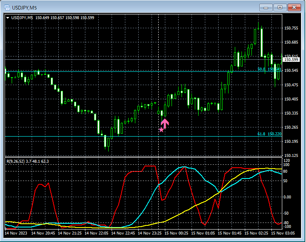Viewport: 306px width, 242px height.
Task: Click the pink star marker
Action: coord(162,130)
